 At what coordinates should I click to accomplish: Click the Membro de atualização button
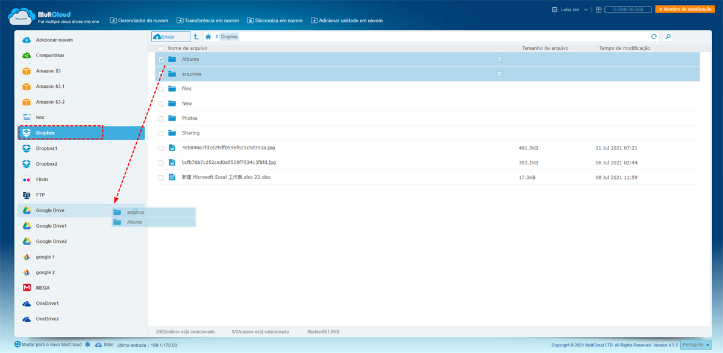pos(684,10)
